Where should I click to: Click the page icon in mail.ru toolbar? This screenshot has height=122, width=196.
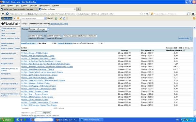64,18
